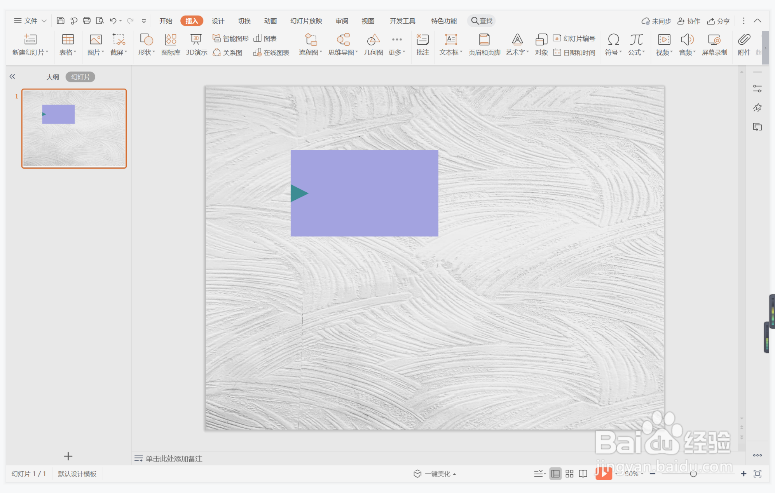Switch to the 大纲 outline tab
Image resolution: width=775 pixels, height=493 pixels.
tap(52, 77)
